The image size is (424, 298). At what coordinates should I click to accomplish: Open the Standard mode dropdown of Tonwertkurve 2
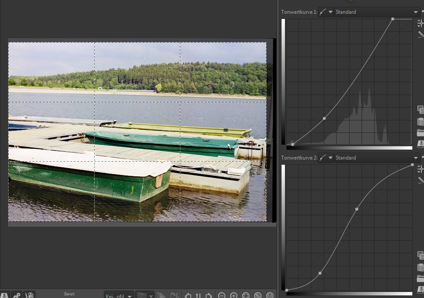tap(377, 158)
